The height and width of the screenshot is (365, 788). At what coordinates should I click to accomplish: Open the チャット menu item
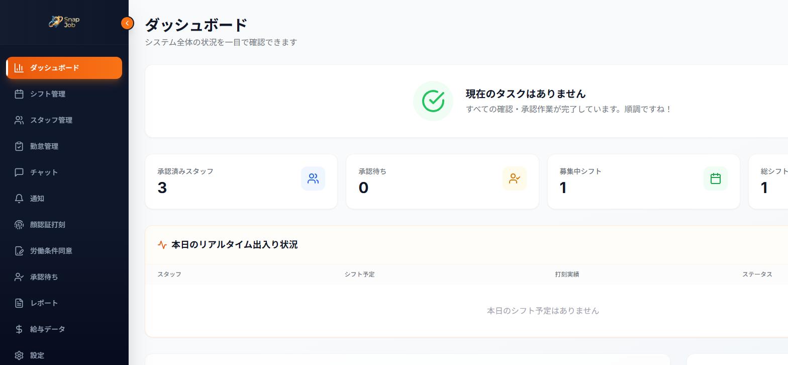(x=64, y=172)
